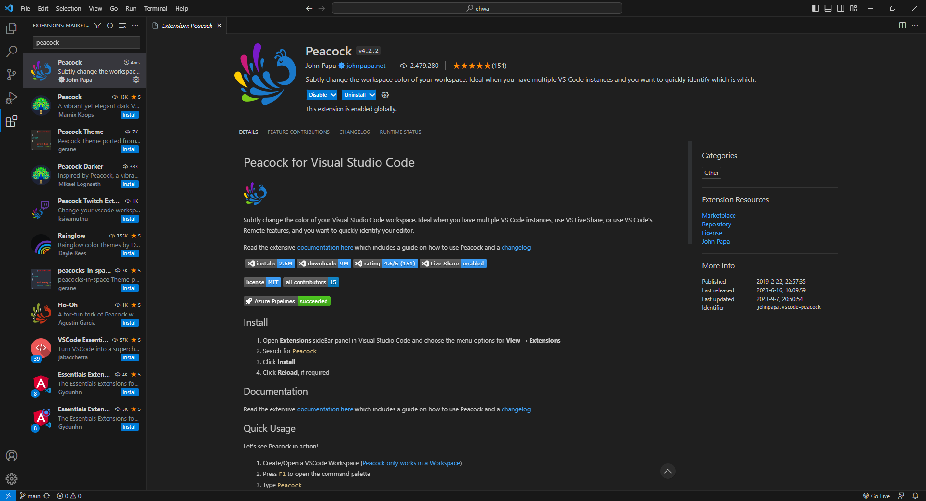Open the Accounts menu icon
This screenshot has width=926, height=501.
[12, 456]
